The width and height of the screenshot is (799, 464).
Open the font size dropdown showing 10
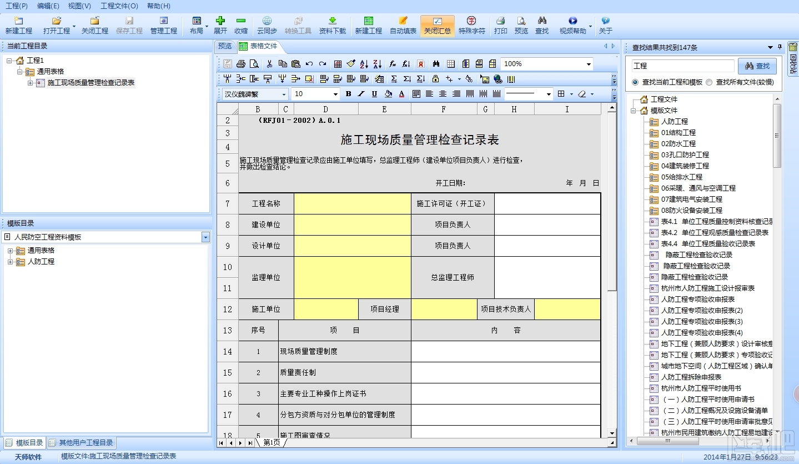[335, 94]
